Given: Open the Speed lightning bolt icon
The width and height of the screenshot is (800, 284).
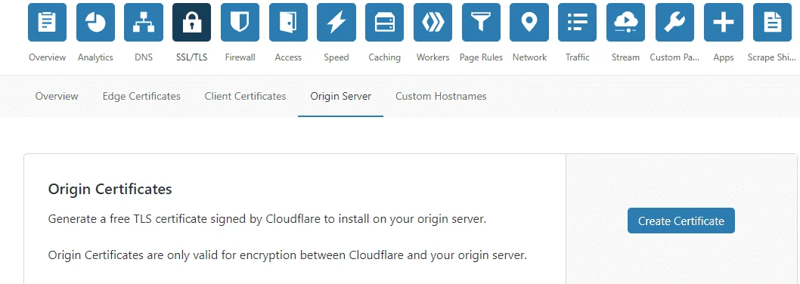Looking at the screenshot, I should click(336, 22).
